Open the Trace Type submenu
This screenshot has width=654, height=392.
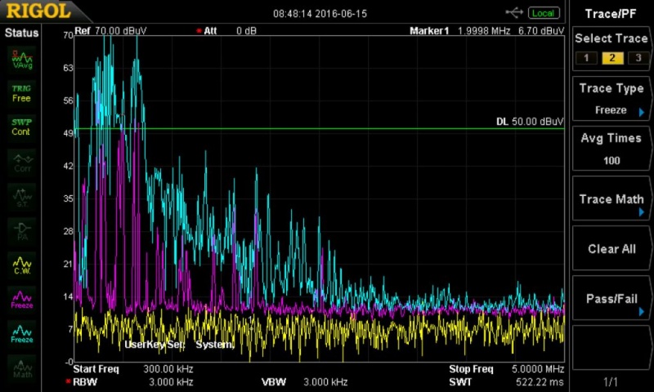[x=611, y=99]
